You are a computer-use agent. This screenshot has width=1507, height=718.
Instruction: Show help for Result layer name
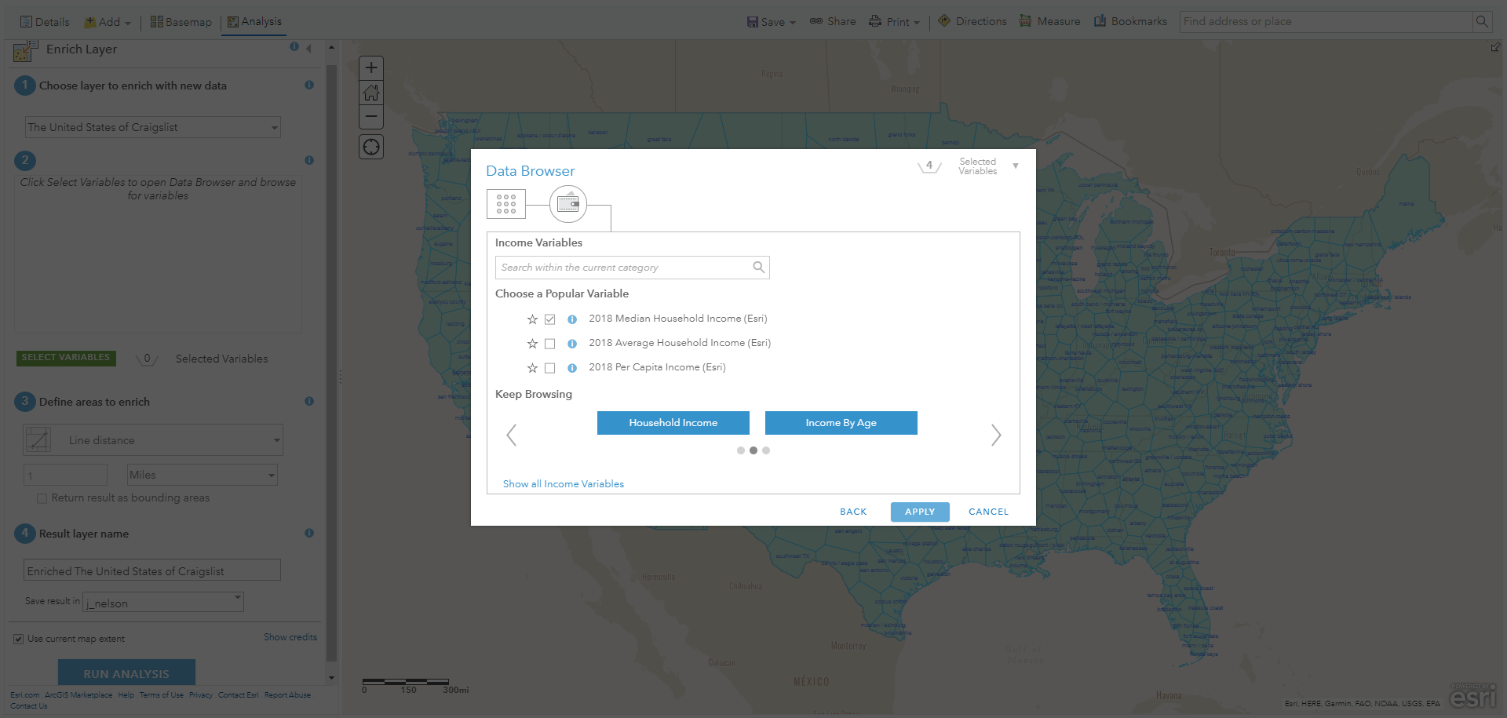[x=309, y=533]
